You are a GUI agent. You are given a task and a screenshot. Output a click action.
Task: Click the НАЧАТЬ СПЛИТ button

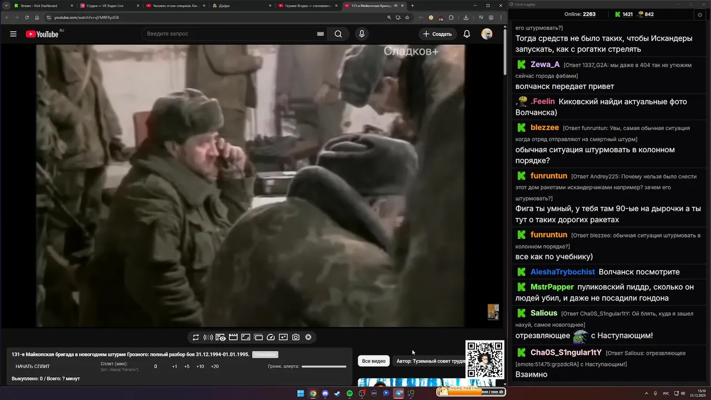pos(33,367)
